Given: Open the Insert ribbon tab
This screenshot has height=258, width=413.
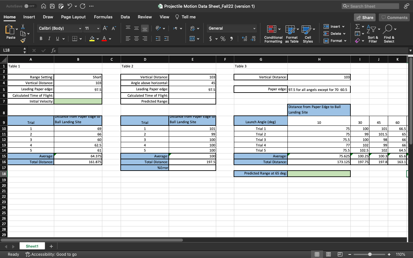Looking at the screenshot, I should pos(29,17).
